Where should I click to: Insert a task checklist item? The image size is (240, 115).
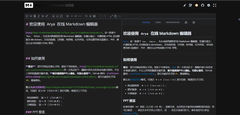61,16
